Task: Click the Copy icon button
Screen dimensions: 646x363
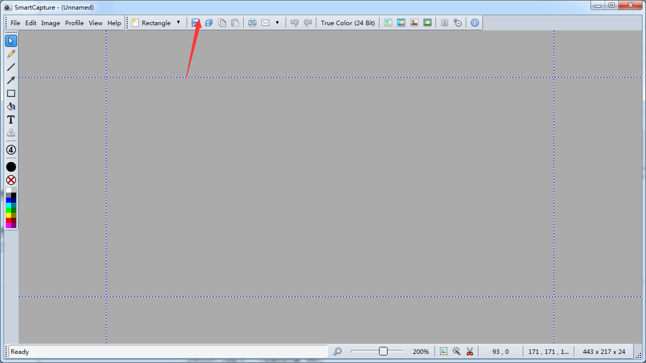Action: (x=222, y=23)
